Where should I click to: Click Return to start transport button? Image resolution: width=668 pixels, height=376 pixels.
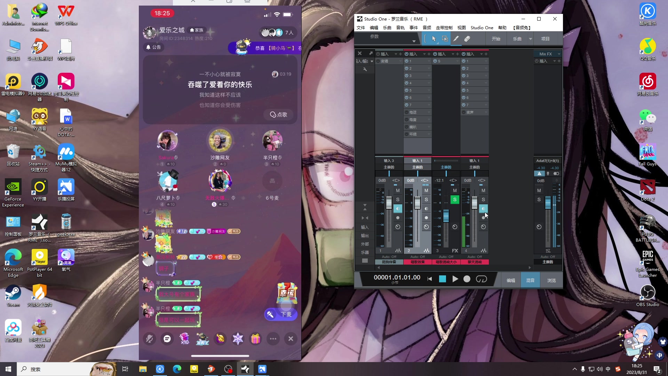(430, 279)
